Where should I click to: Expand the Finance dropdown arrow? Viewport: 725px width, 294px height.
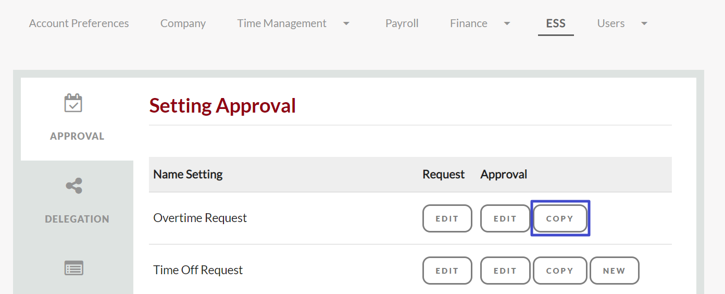pyautogui.click(x=507, y=23)
